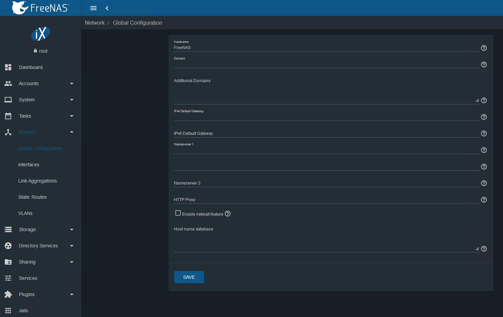
Task: Click the root user label
Action: coord(43,51)
